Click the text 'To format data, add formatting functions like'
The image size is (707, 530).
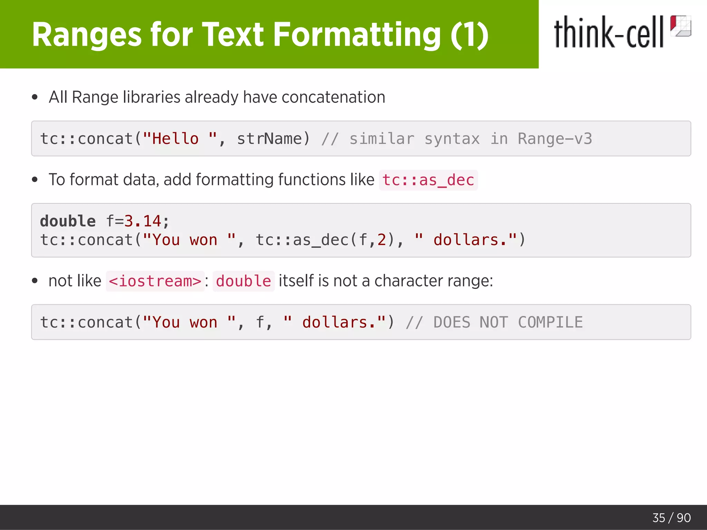[x=212, y=180]
